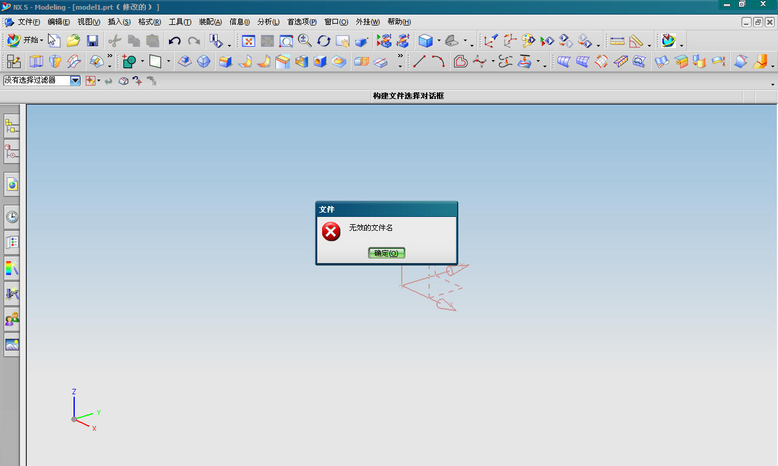Open the Roles people sidebar tab
Screen dimensions: 778x466
point(12,319)
